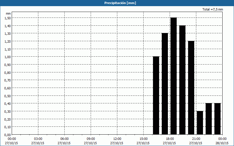Select the y-axis value 0,70
Viewport: 234px width, 146px height.
[x=8, y=80]
